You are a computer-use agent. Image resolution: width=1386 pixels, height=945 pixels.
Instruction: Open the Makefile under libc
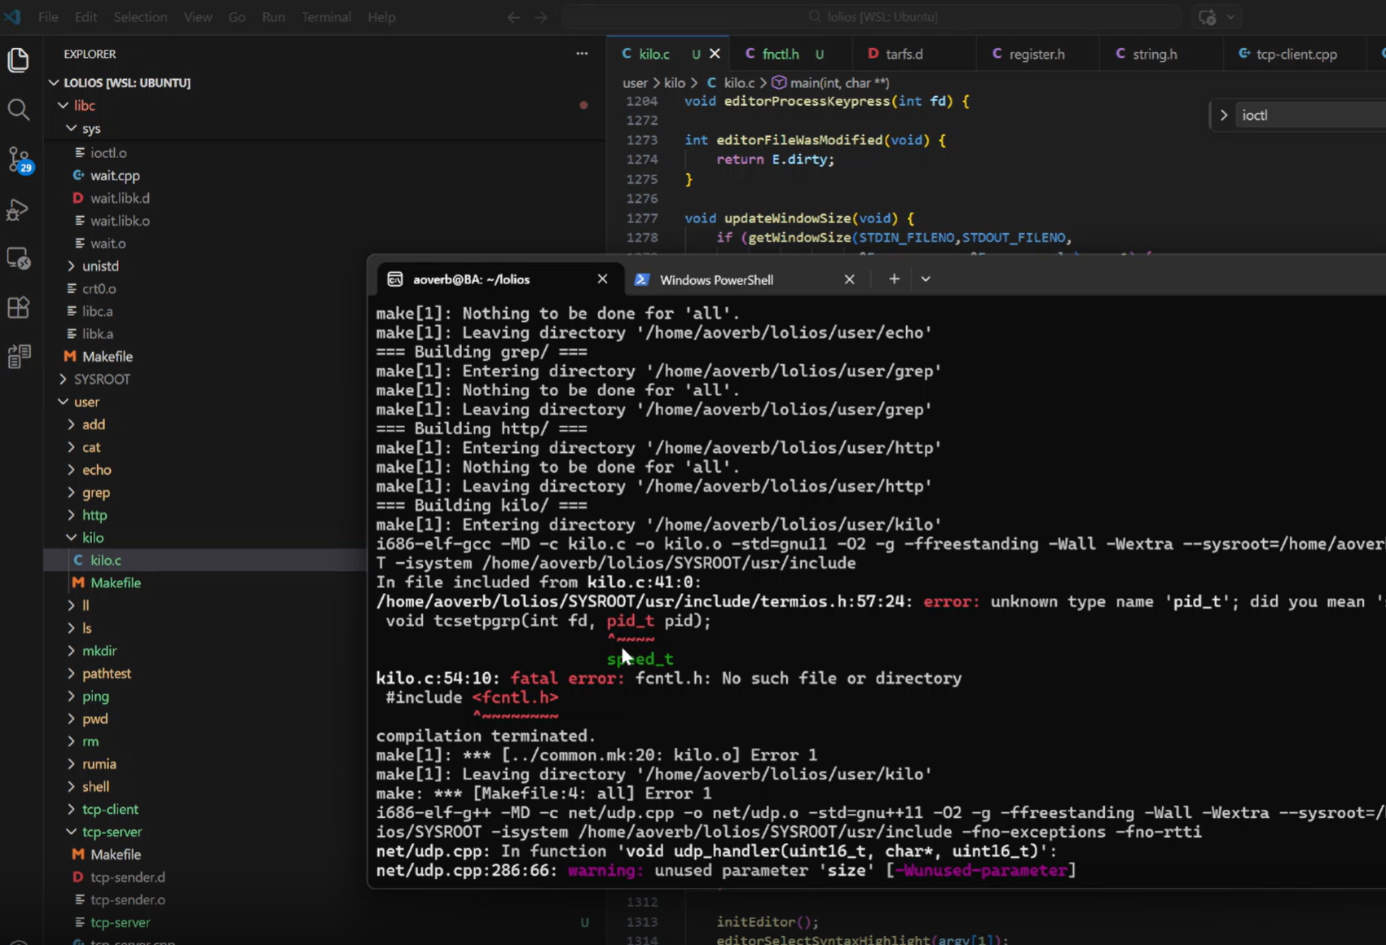point(107,357)
